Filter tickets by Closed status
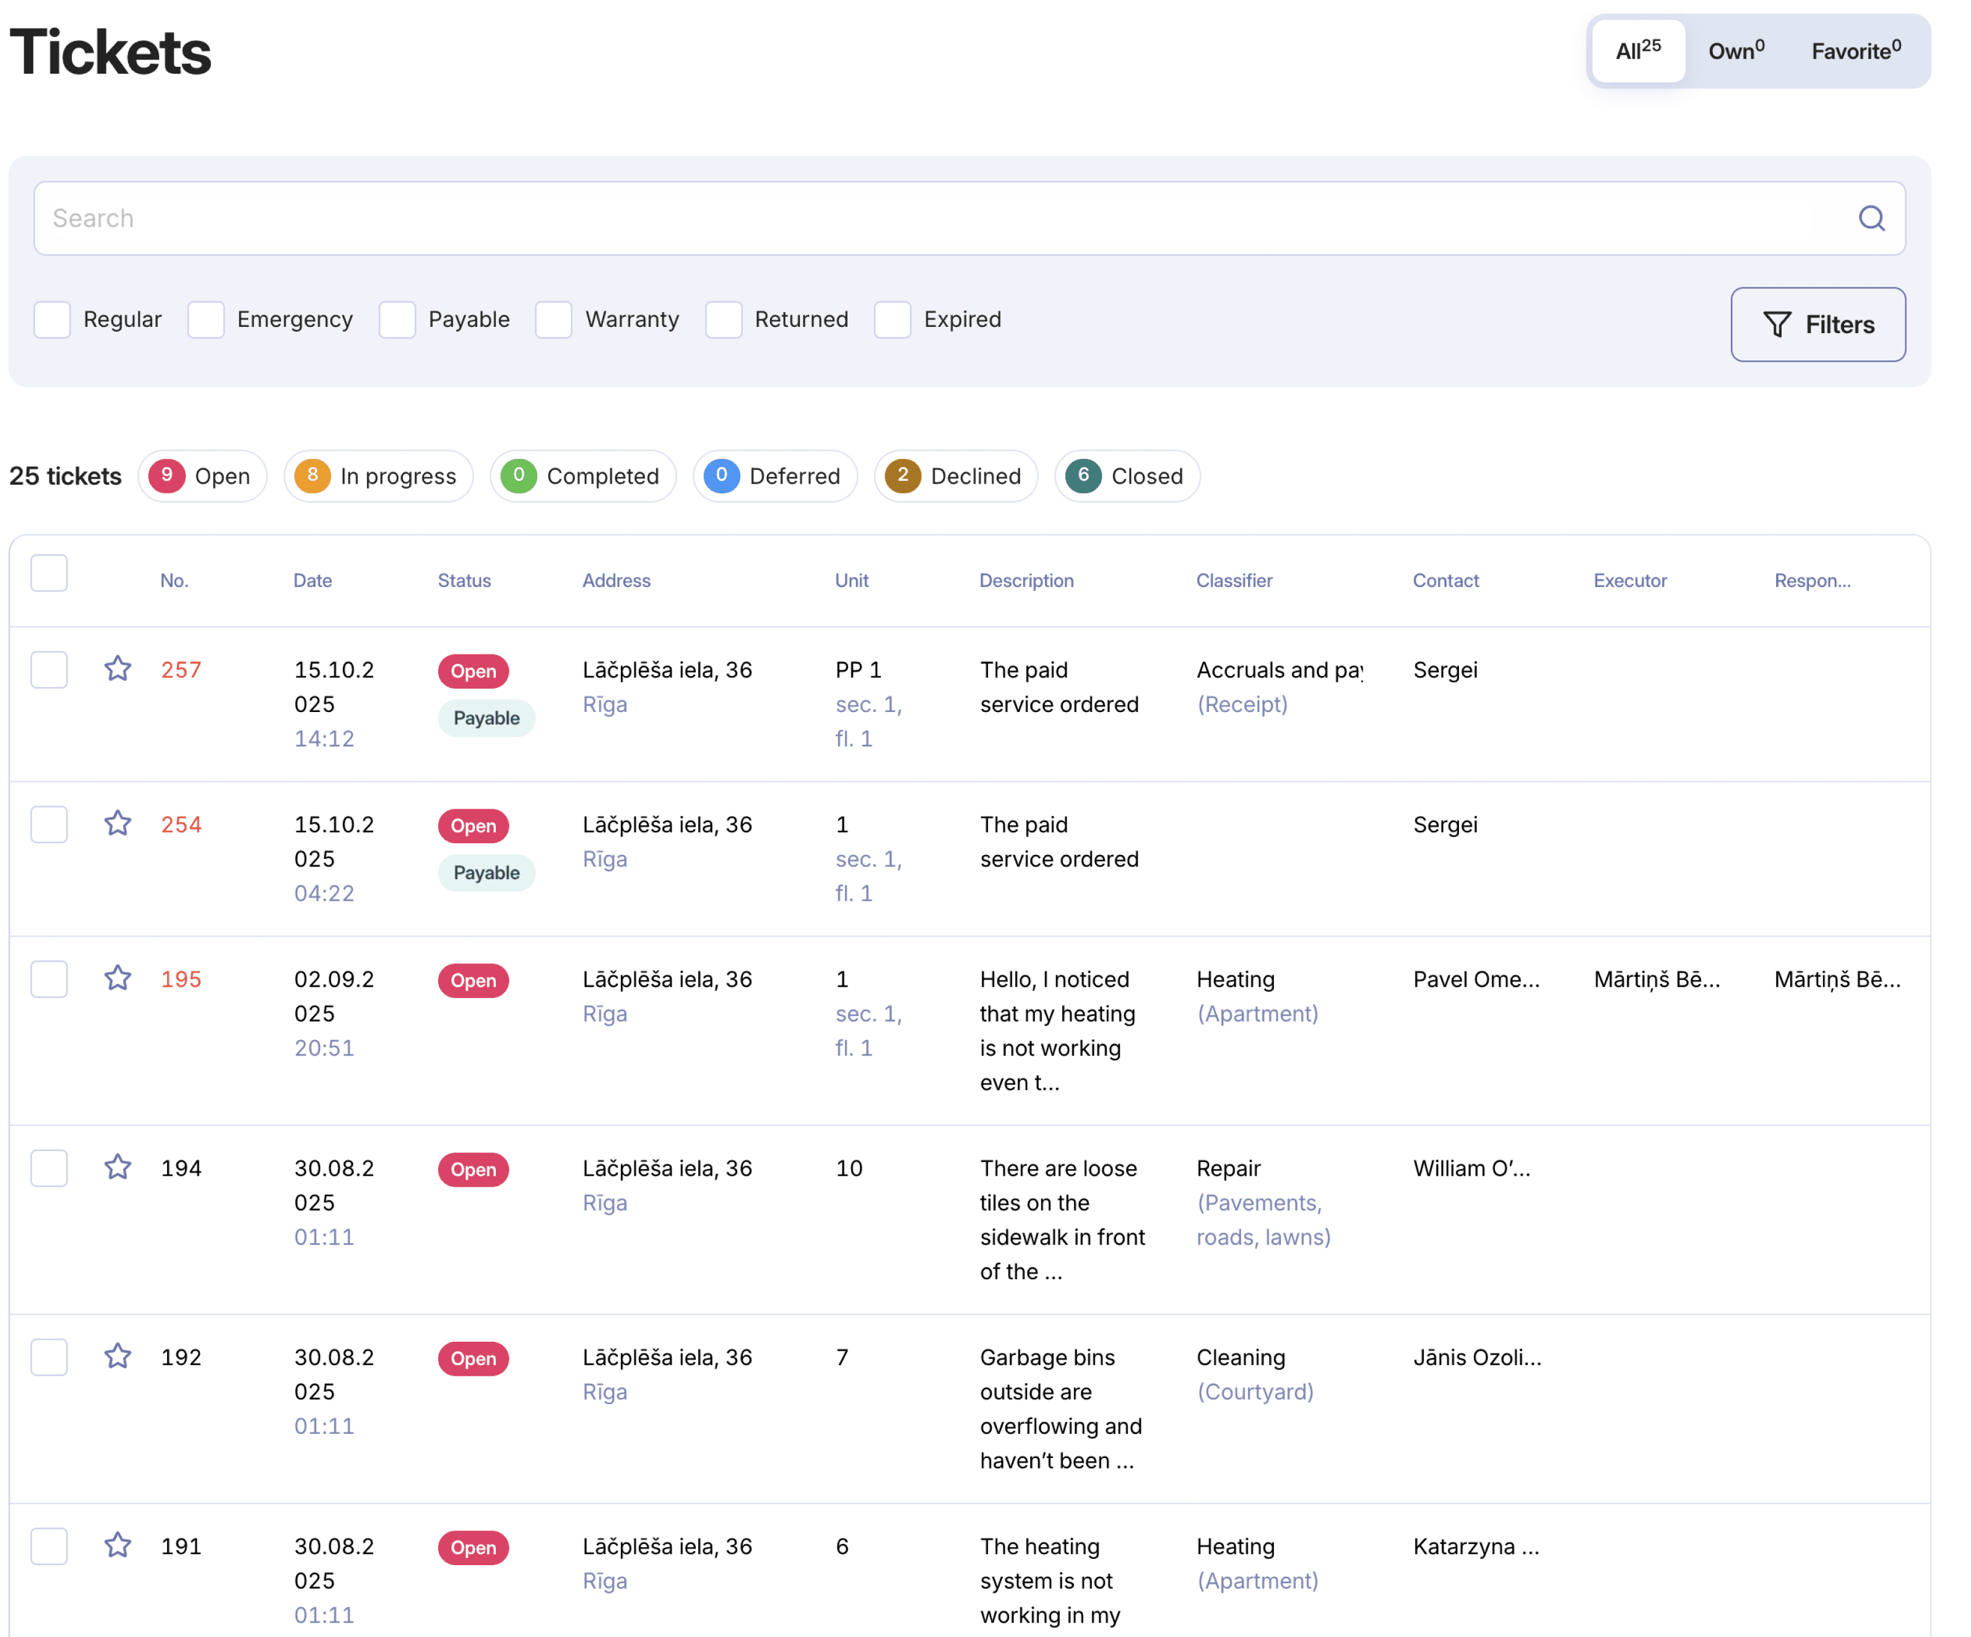 1126,476
